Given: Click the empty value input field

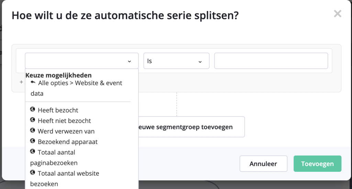Looking at the screenshot, I should 271,61.
